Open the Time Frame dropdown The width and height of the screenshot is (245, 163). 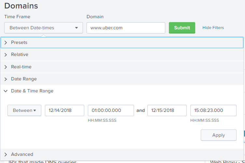pos(44,28)
